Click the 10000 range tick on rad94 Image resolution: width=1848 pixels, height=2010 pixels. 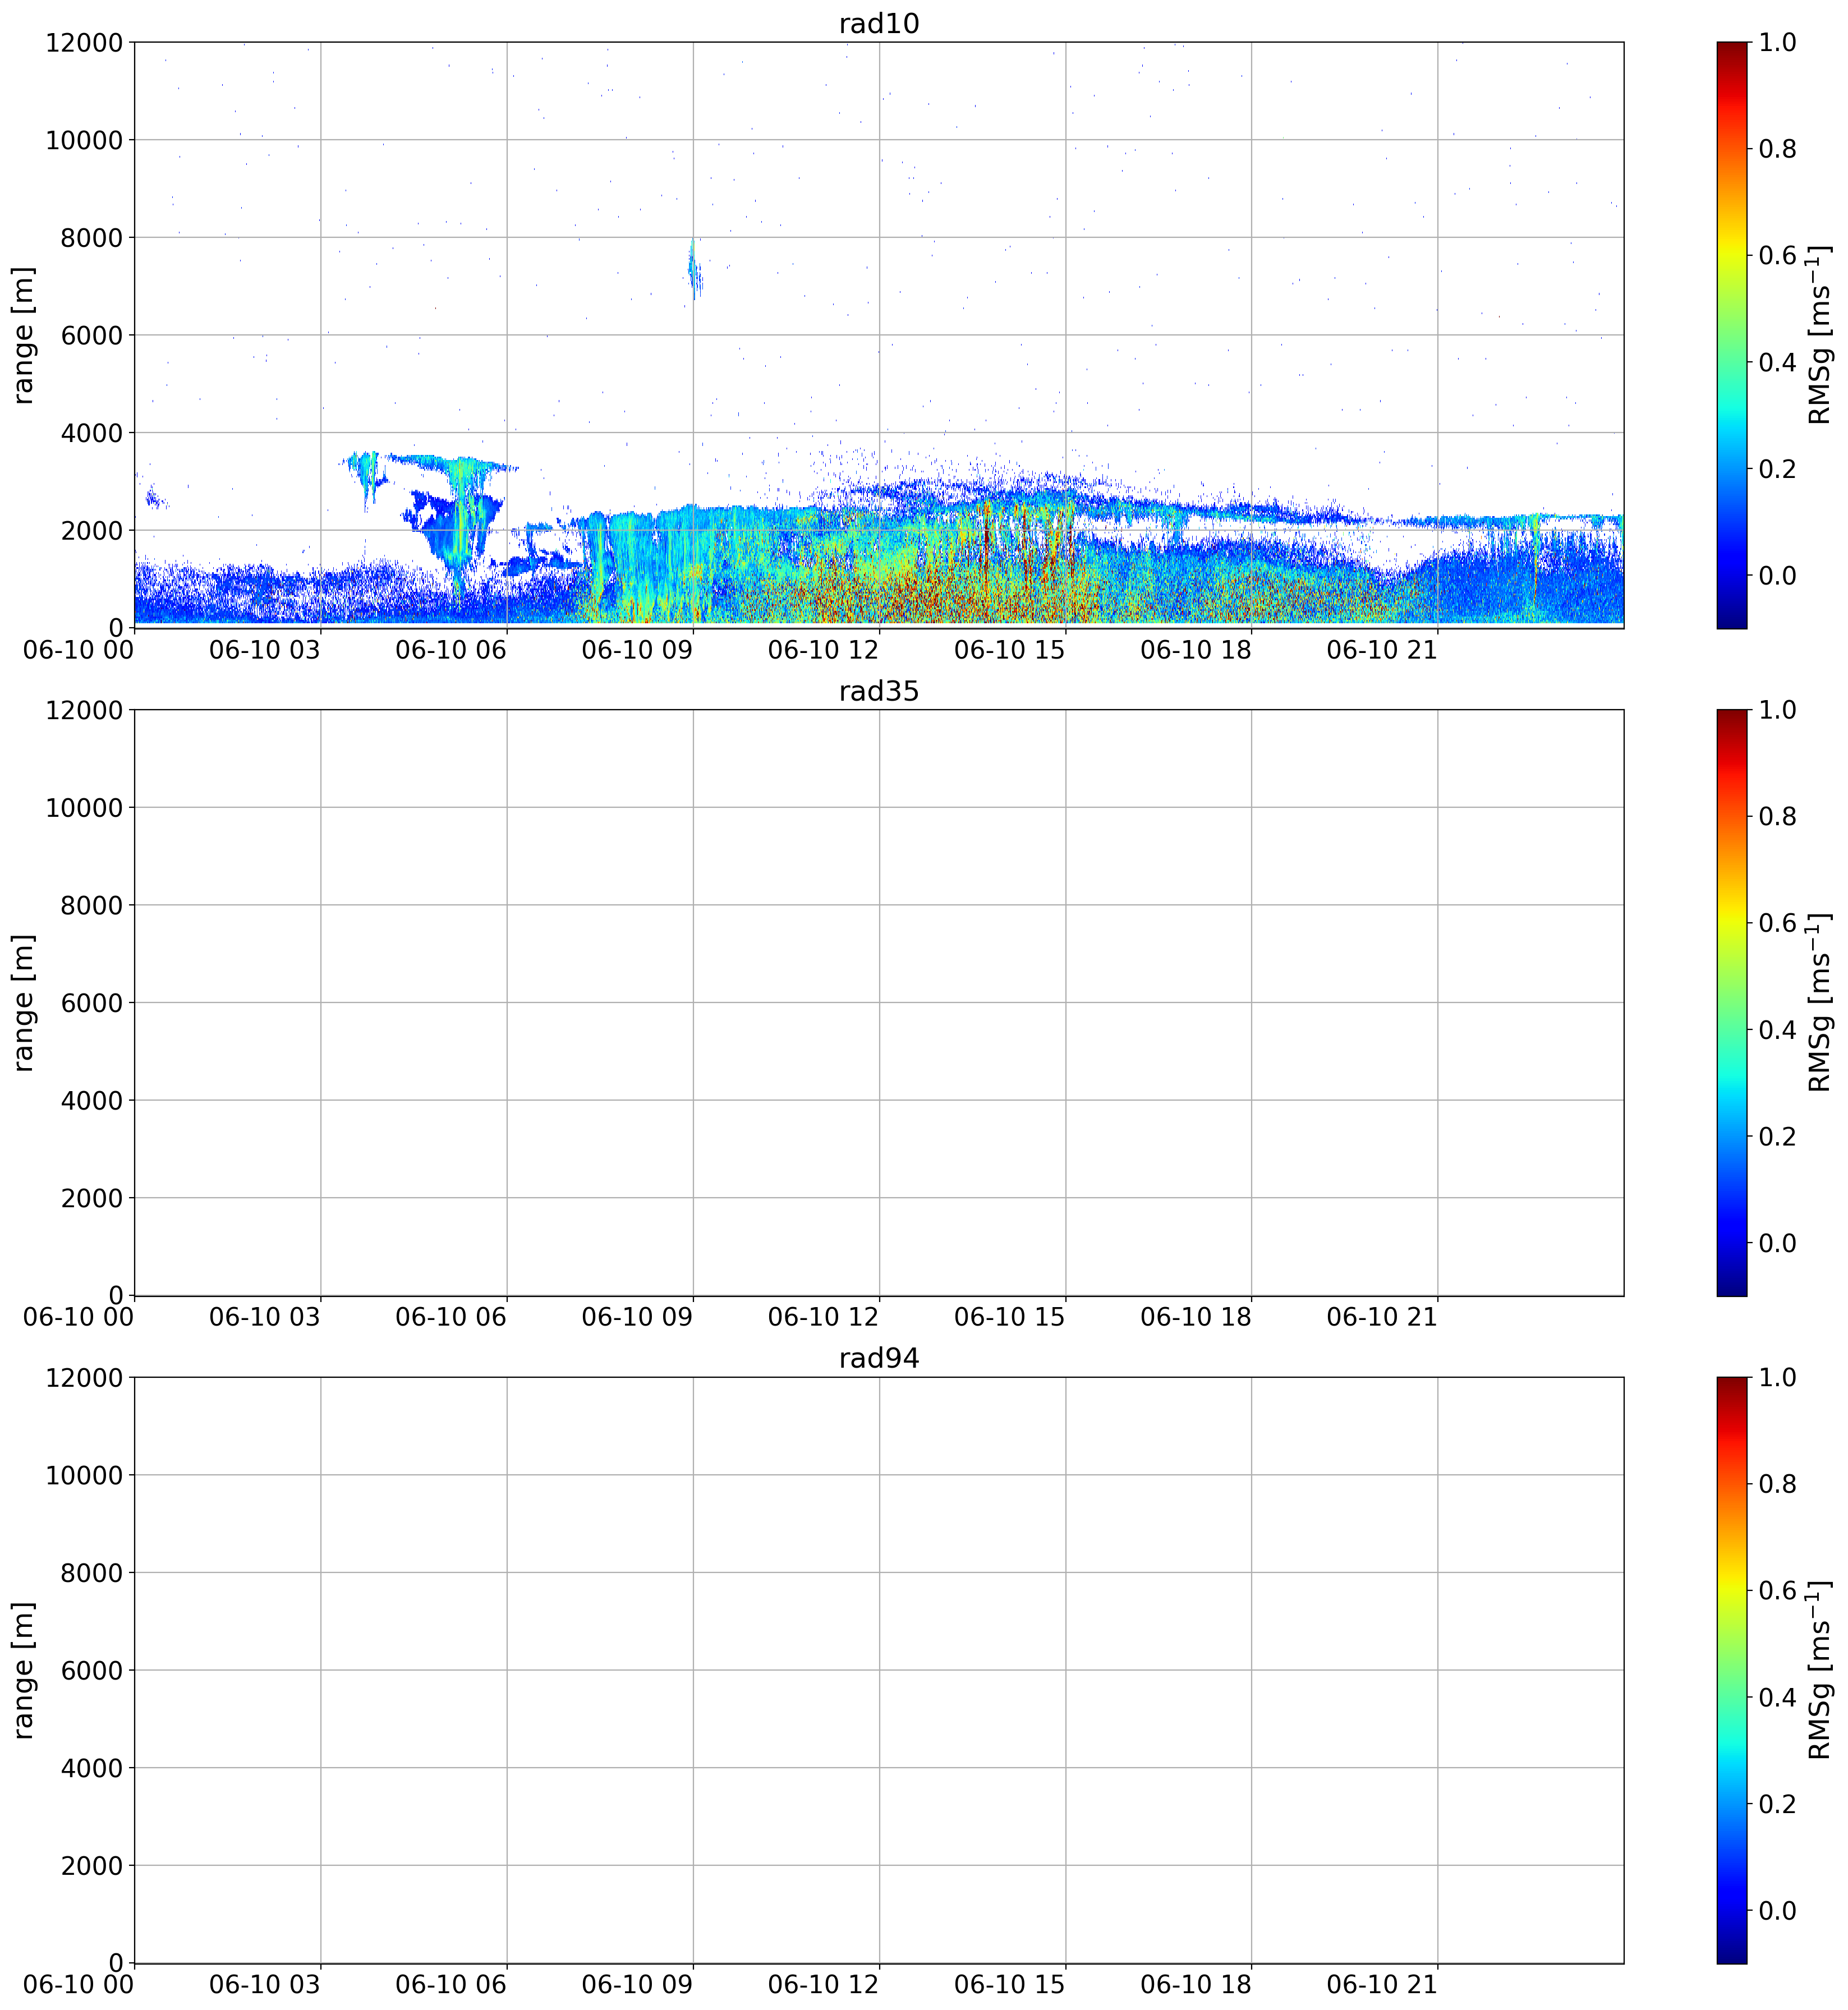tap(84, 1475)
